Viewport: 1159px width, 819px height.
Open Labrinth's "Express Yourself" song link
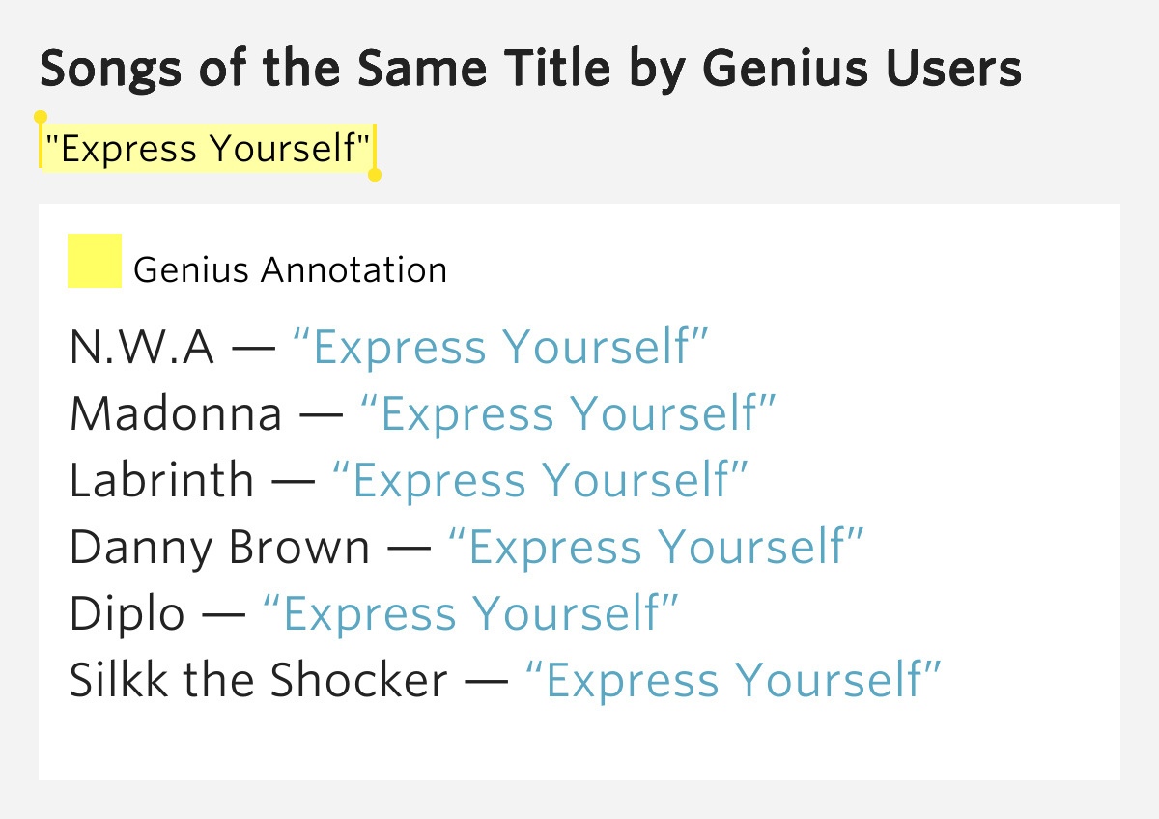(540, 481)
